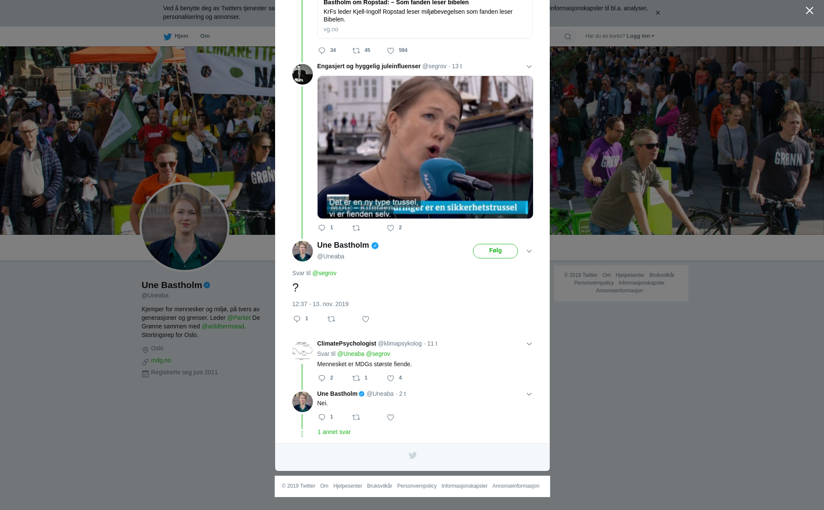Retweet @segrov's video tweet
The image size is (824, 510).
click(356, 228)
